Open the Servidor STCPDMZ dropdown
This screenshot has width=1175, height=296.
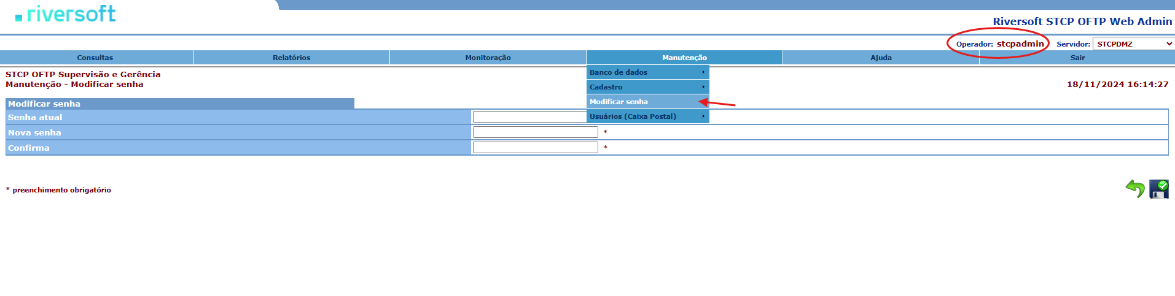click(x=1133, y=44)
